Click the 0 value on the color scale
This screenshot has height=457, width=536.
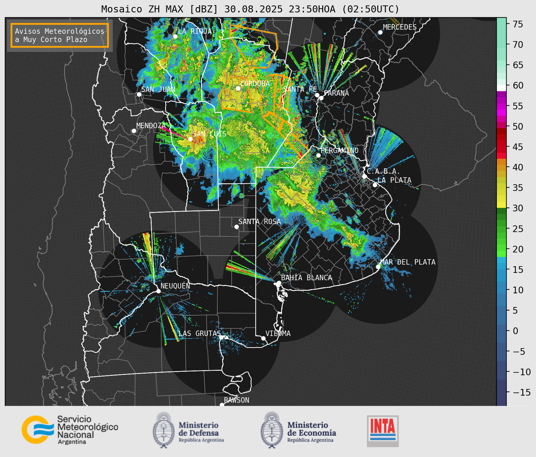(x=515, y=331)
